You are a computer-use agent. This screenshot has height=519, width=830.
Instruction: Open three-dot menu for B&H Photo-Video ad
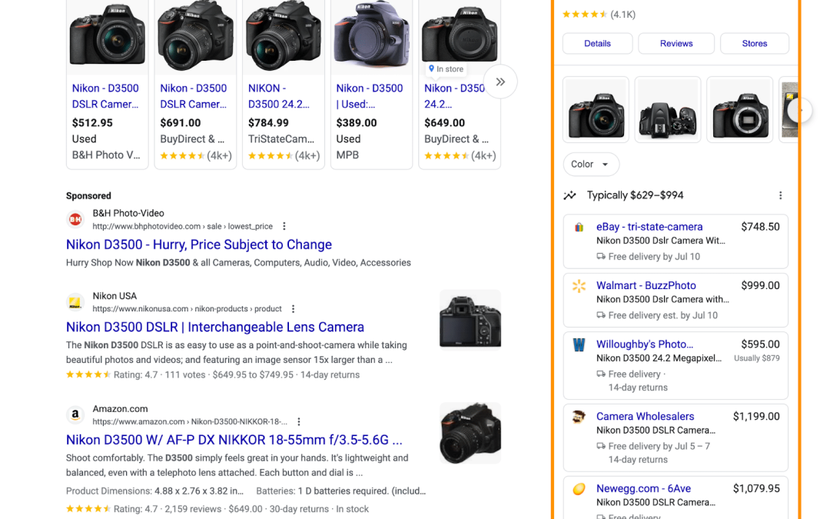click(284, 226)
